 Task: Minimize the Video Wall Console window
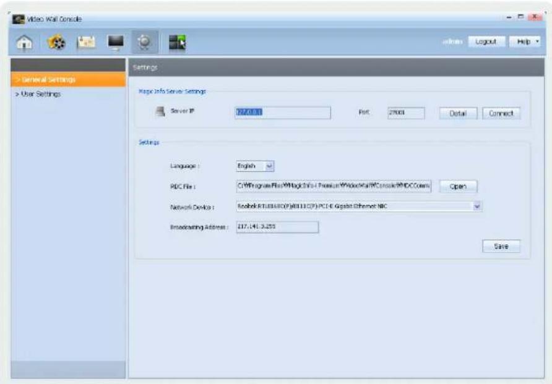tap(509, 17)
